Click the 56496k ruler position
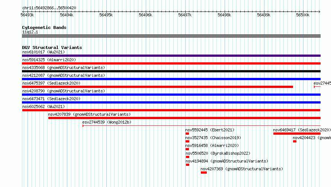This screenshot has height=187, width=331. tap(145, 15)
